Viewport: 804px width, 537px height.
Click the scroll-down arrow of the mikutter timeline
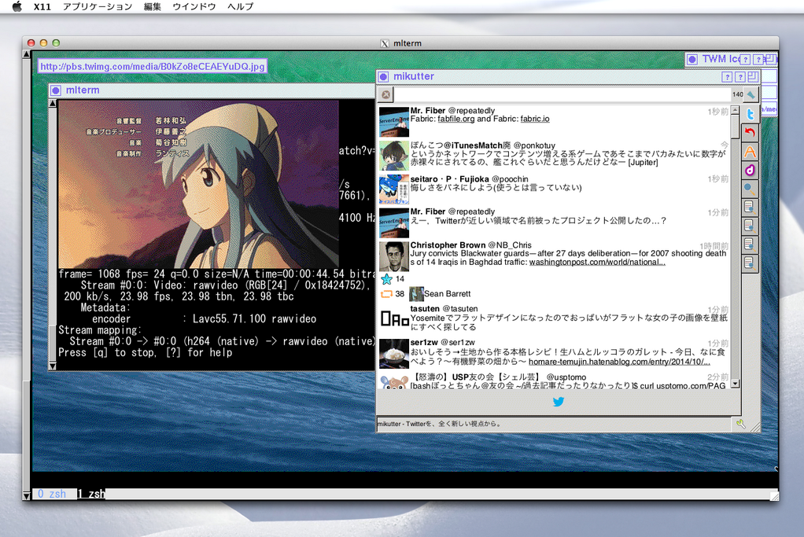tap(736, 383)
